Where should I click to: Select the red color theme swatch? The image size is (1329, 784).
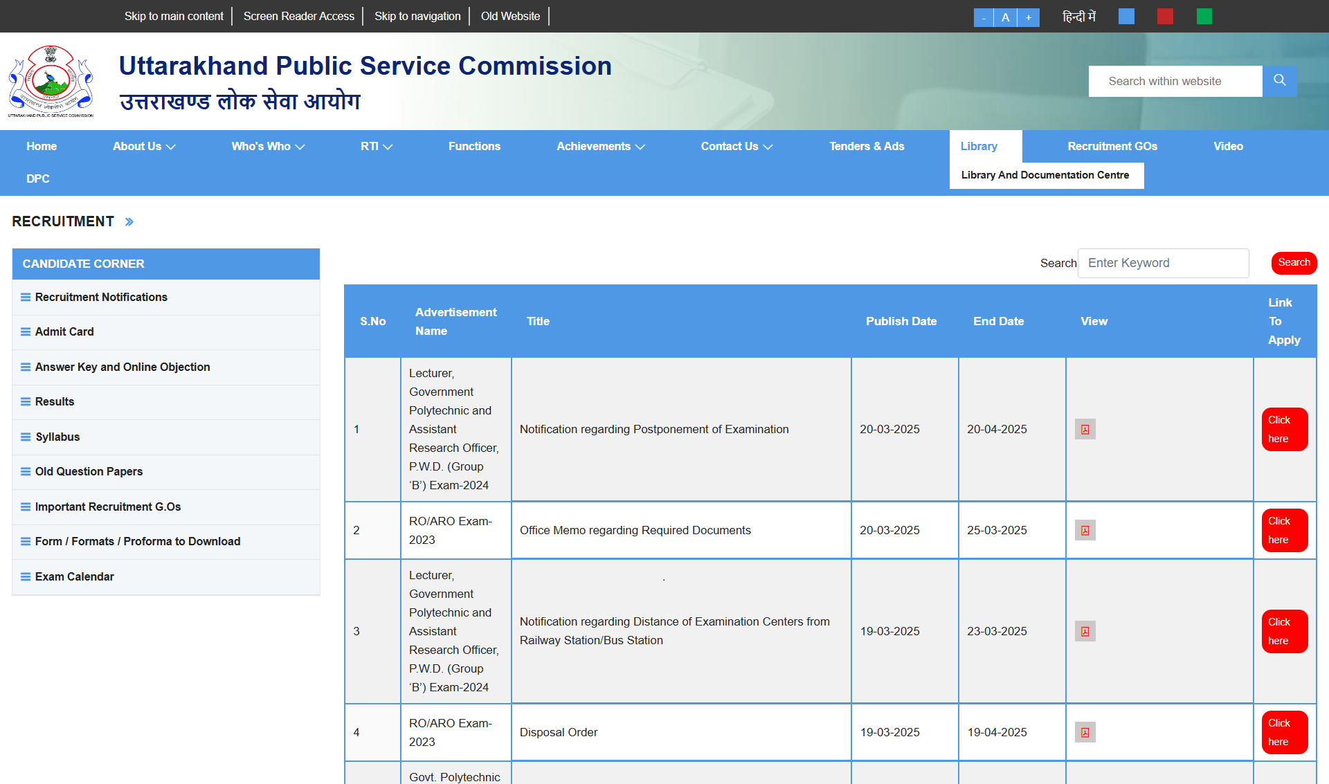click(x=1165, y=17)
